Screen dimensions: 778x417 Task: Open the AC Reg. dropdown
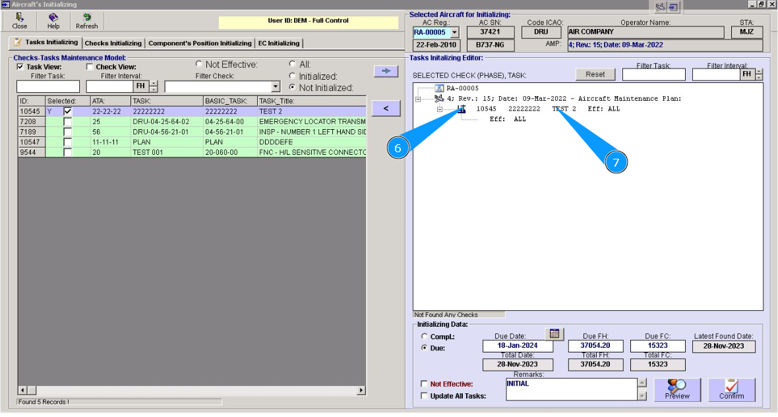[454, 32]
